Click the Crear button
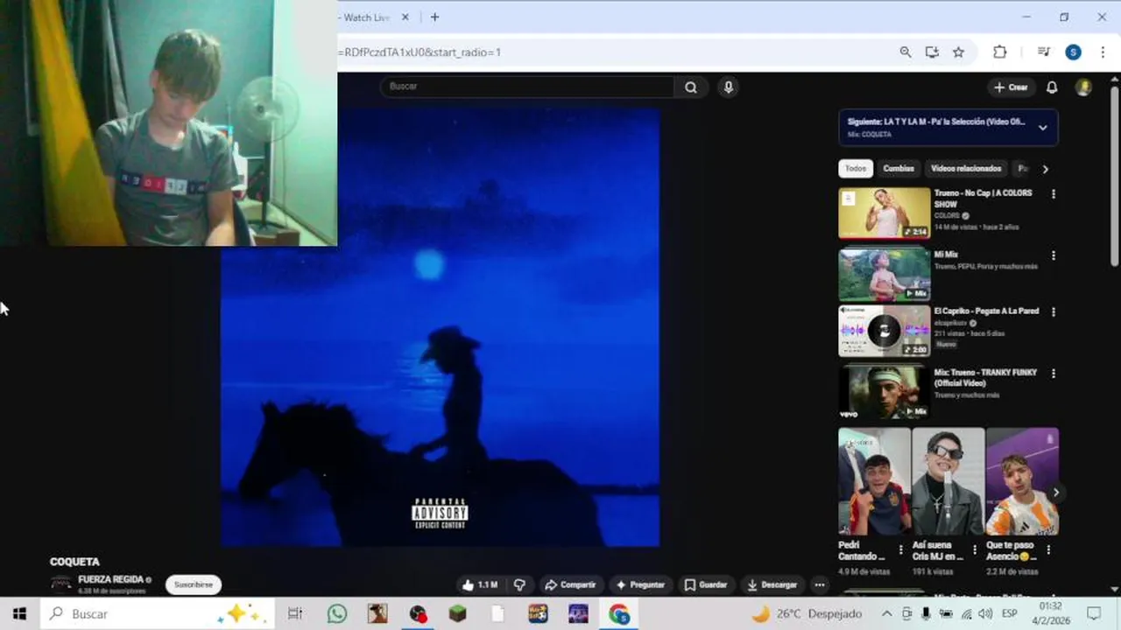Screen dimensions: 1121x630 [x=1011, y=87]
